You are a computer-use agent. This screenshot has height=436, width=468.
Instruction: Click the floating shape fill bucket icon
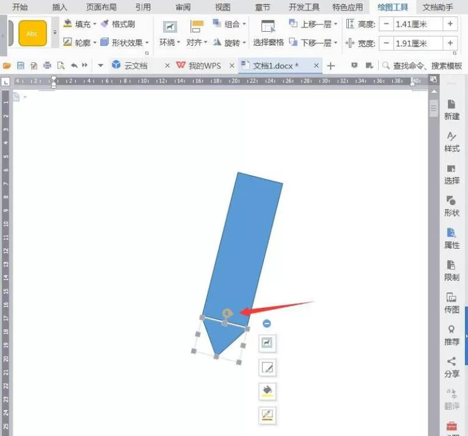point(267,391)
